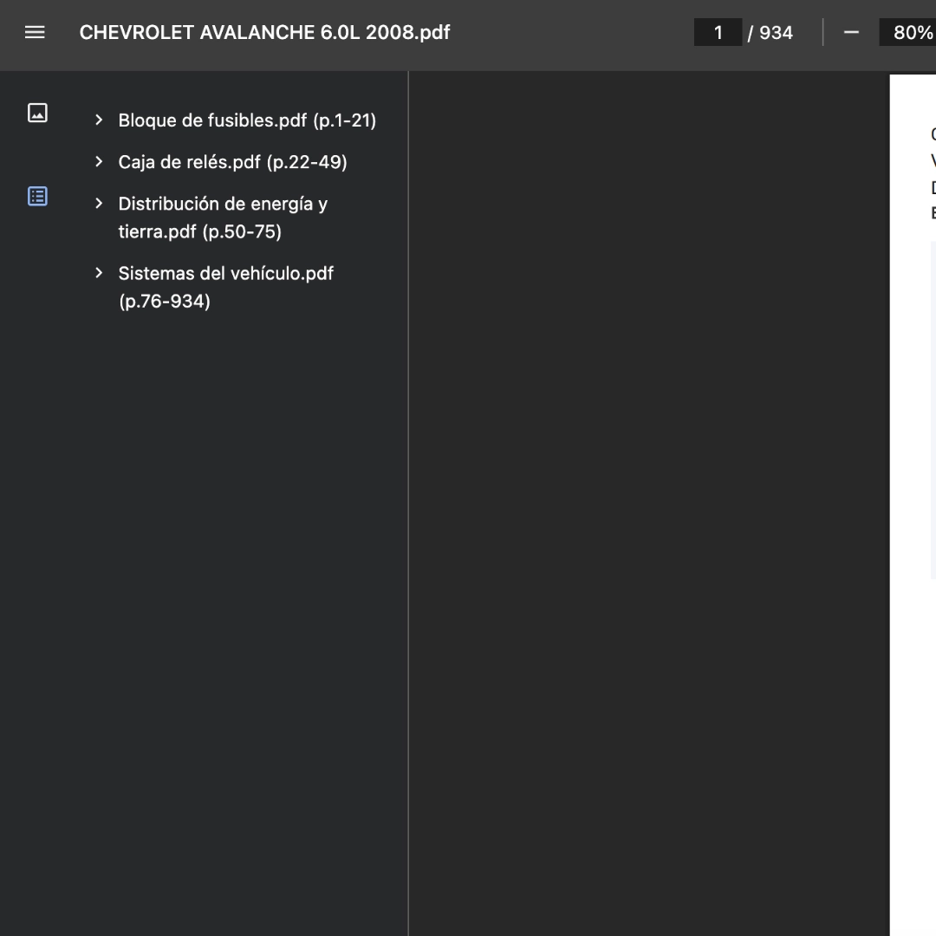Toggle the sidebar hamburger menu
The height and width of the screenshot is (936, 936).
[35, 32]
